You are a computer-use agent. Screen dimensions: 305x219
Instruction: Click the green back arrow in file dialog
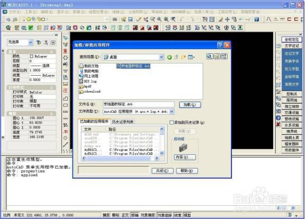[x=169, y=57]
